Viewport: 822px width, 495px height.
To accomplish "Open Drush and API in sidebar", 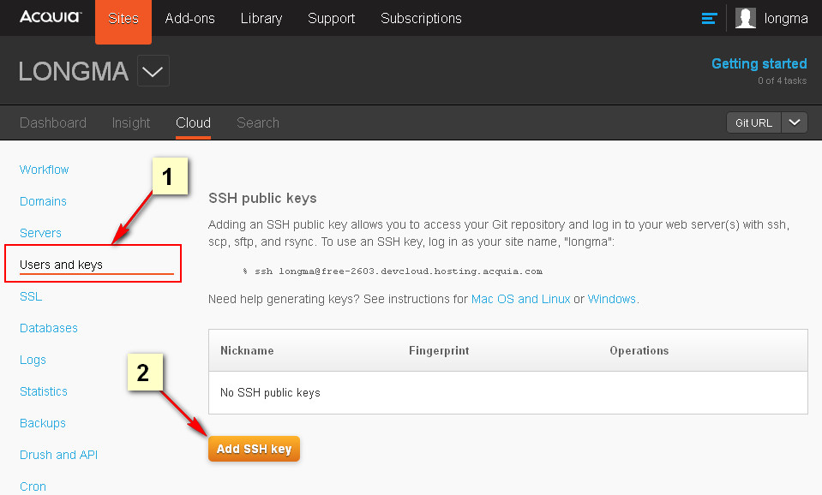I will [58, 456].
